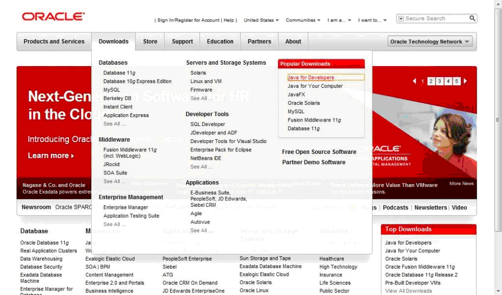Viewport: 502px width, 295px height.
Task: Select Fusion Middleware 11g in Popular Downloads
Action: click(314, 120)
